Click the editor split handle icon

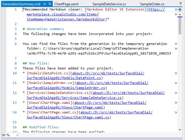(180, 10)
